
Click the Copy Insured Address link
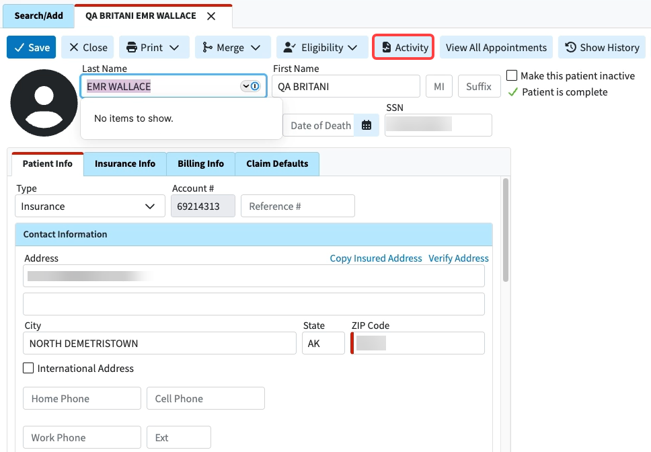click(375, 258)
